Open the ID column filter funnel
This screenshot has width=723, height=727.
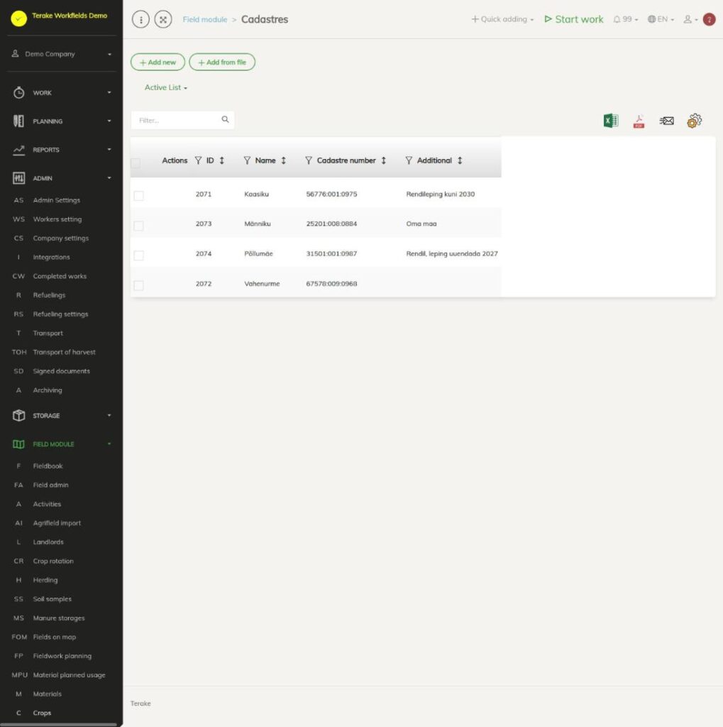point(199,160)
